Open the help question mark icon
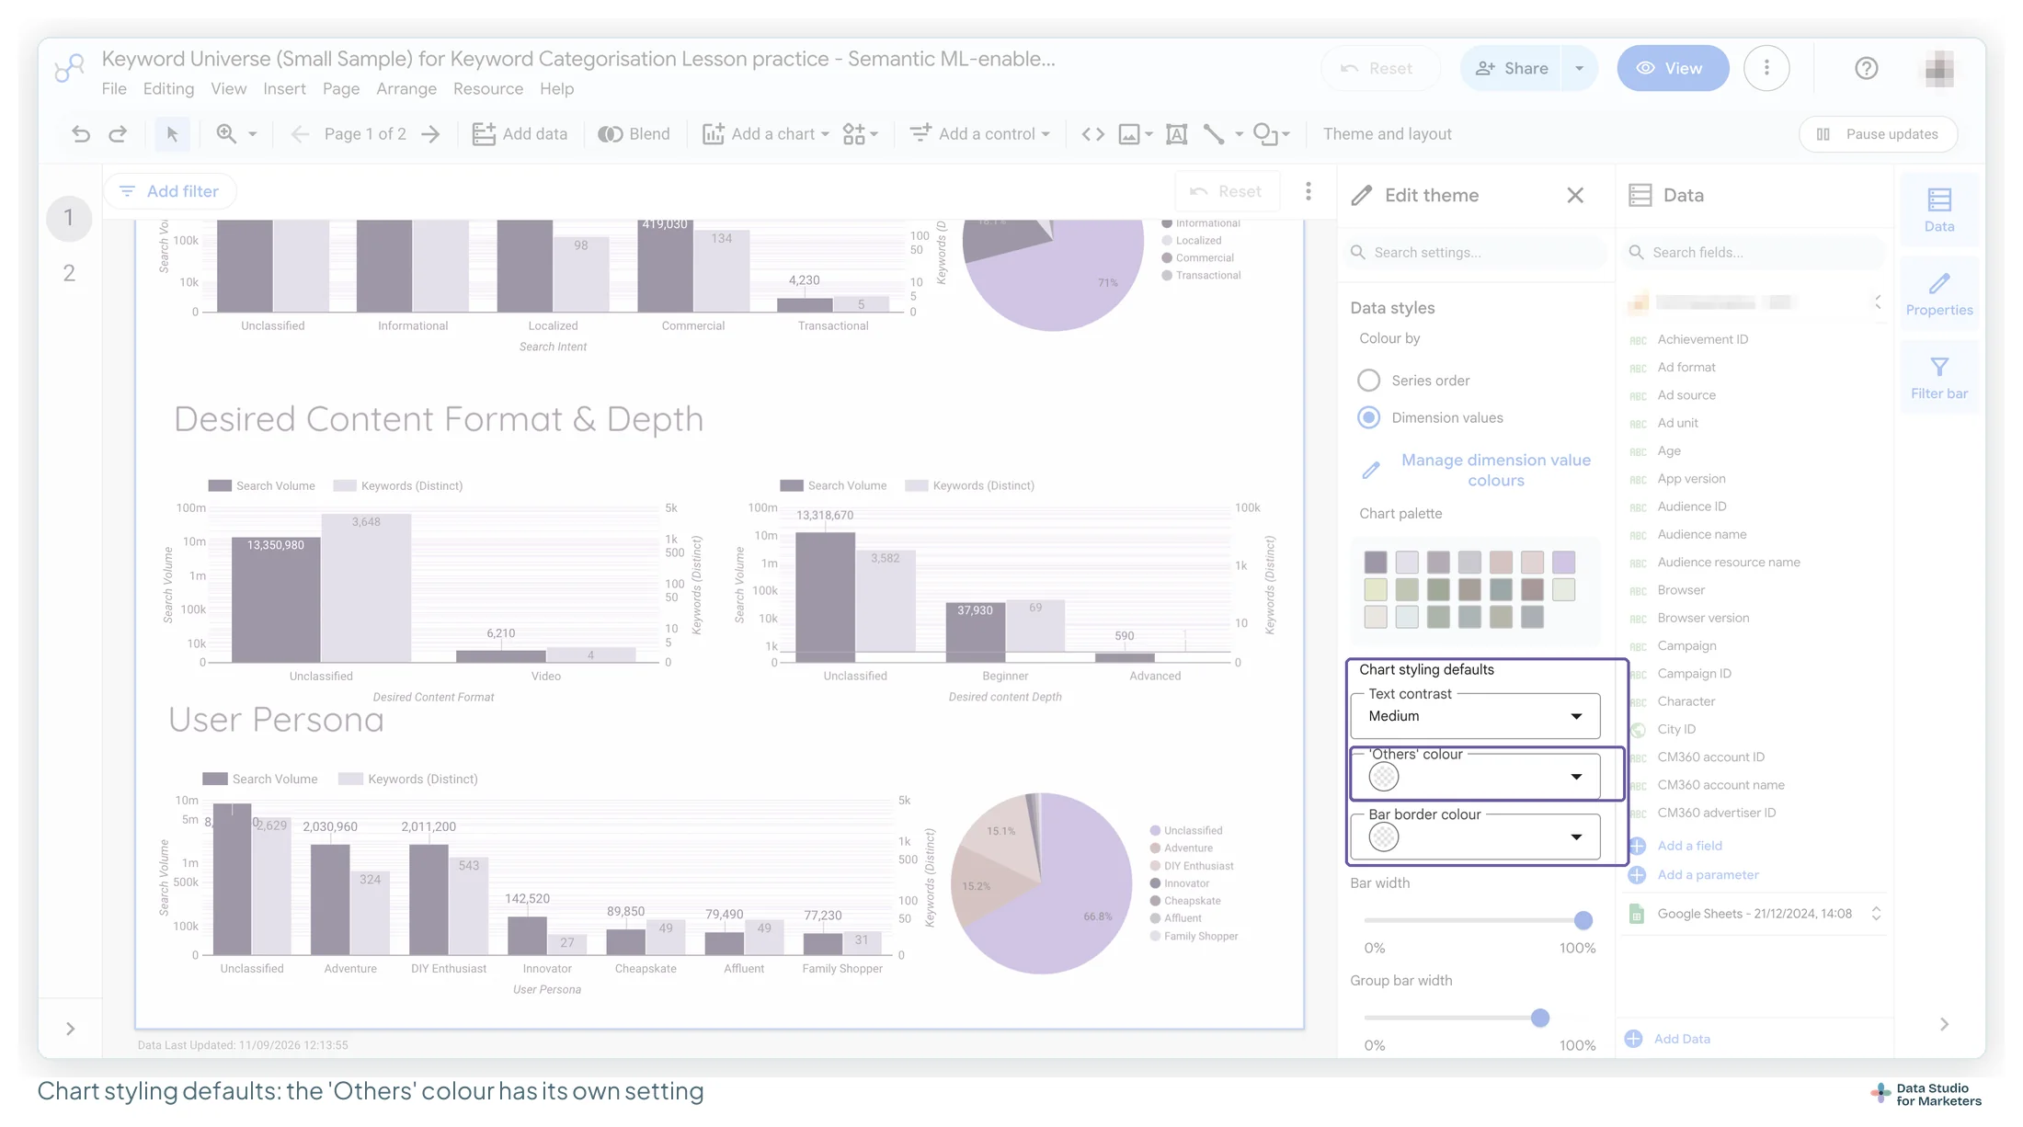Screen dimensions: 2023x1127 tap(1866, 68)
